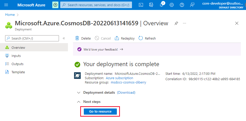This screenshot has width=246, height=121.
Task: Open the notifications bell
Action: click(x=161, y=5)
